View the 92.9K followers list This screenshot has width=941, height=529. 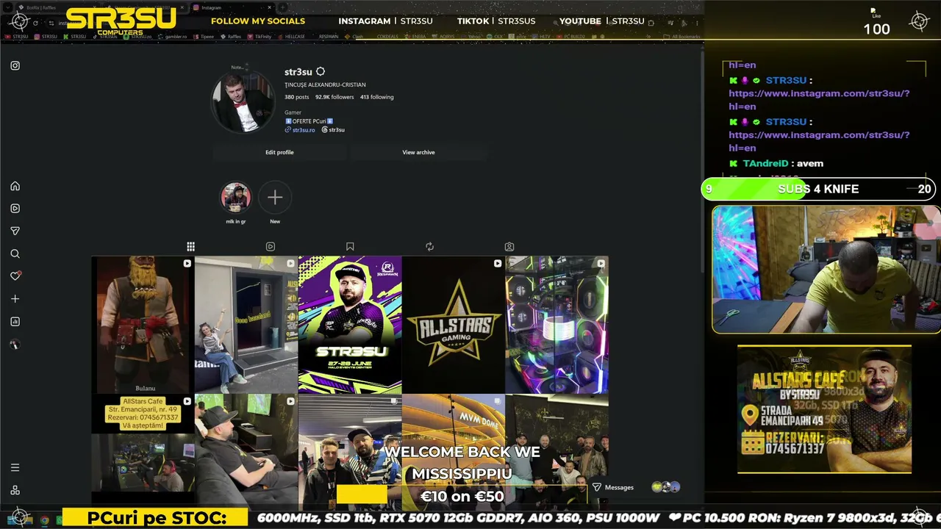[x=334, y=97]
